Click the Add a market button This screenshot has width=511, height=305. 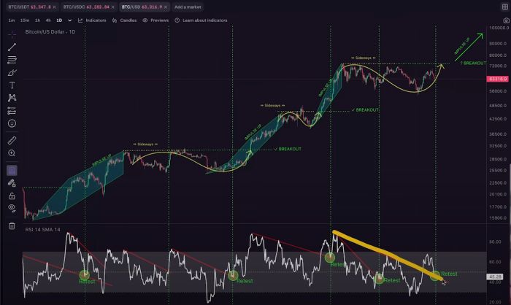coord(188,7)
